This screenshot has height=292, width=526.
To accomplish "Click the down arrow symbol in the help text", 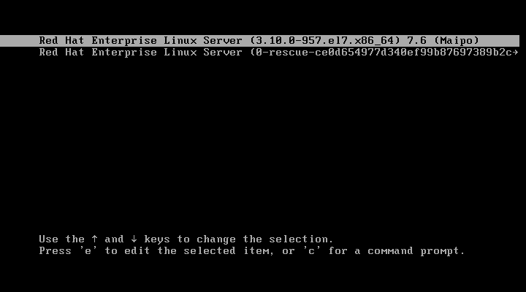I will pos(134,239).
